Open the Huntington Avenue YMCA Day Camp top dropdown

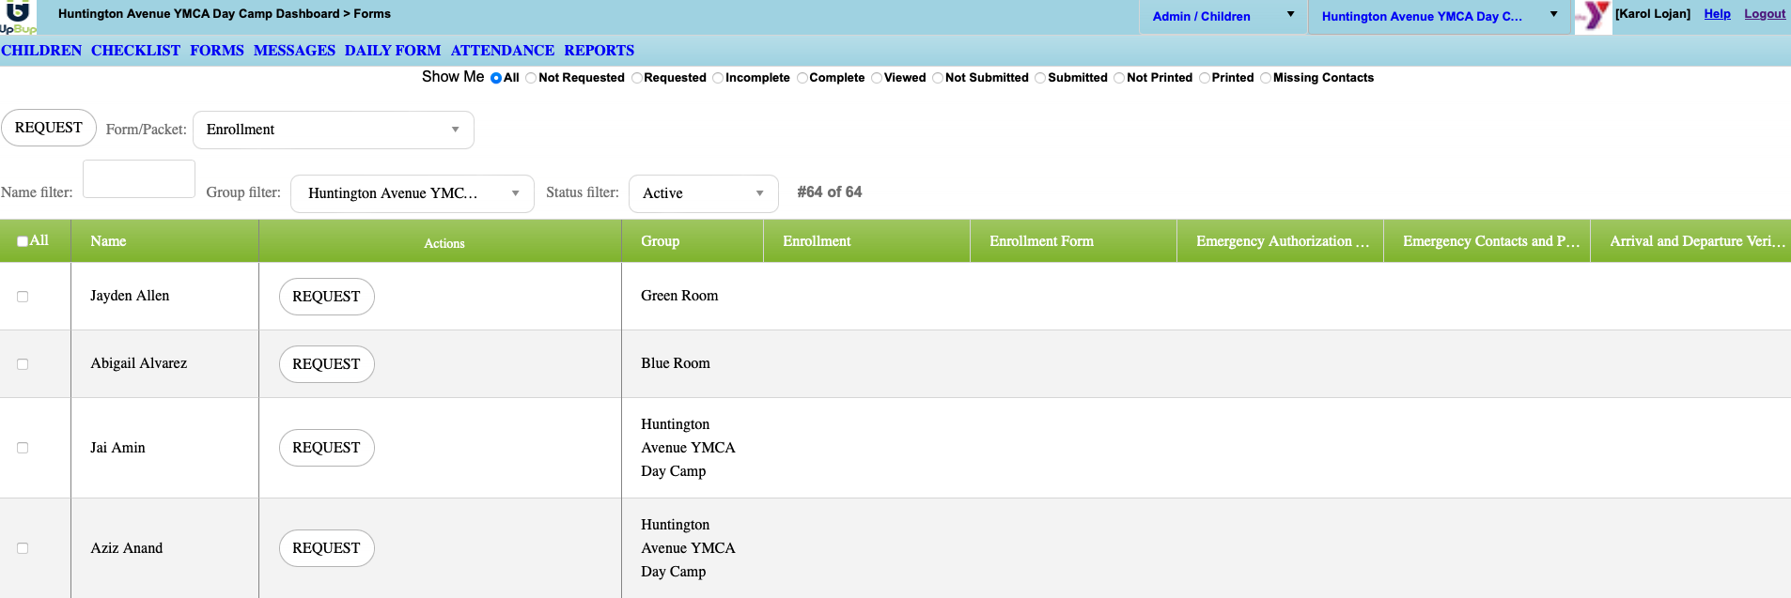point(1439,16)
